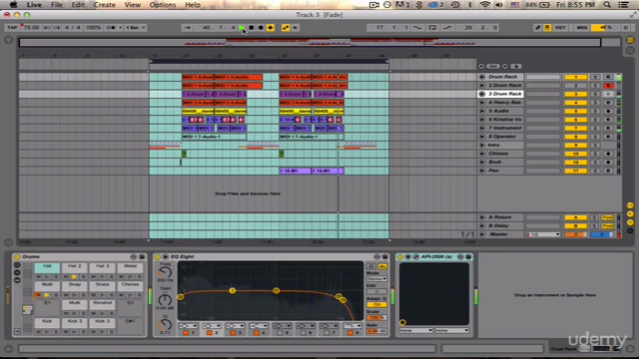Screen dimensions: 639x359
Task: Select the Hat pad in Drums rack
Action: tap(47, 267)
